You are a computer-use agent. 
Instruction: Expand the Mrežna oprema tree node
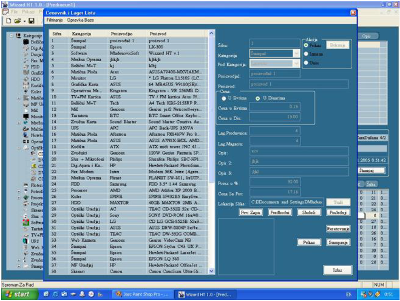point(19,123)
